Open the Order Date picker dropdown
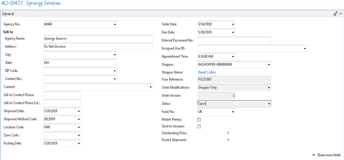 click(x=233, y=24)
